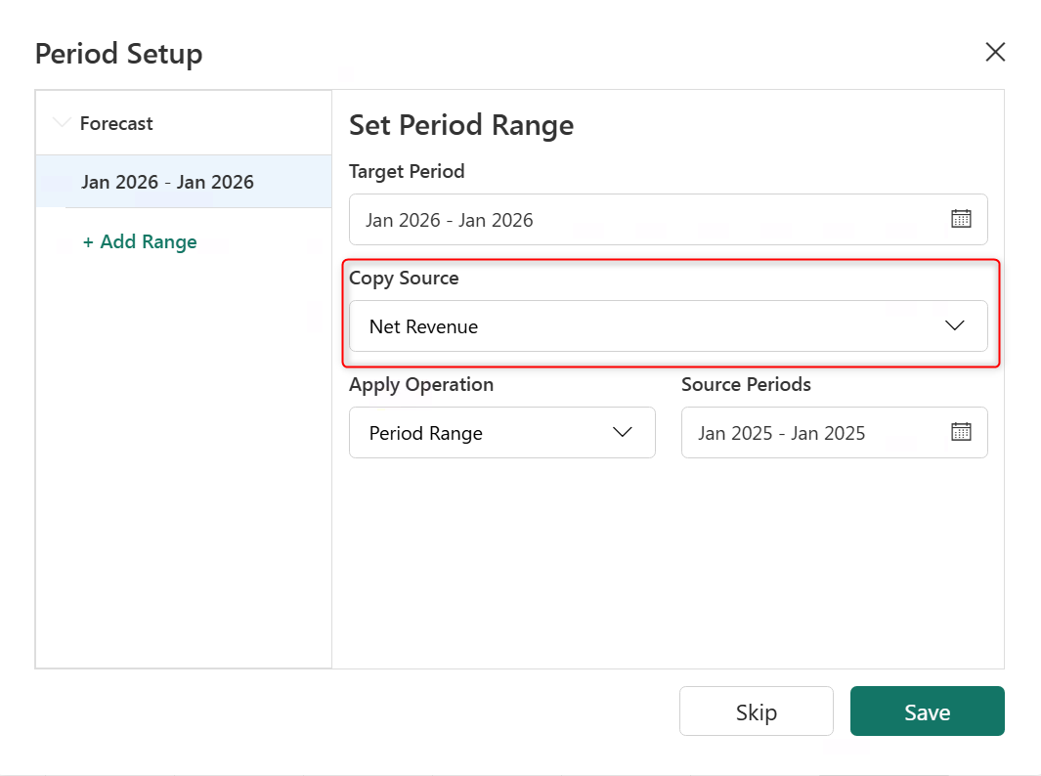1041x776 pixels.
Task: Open the Source Periods calendar picker icon
Action: click(961, 432)
